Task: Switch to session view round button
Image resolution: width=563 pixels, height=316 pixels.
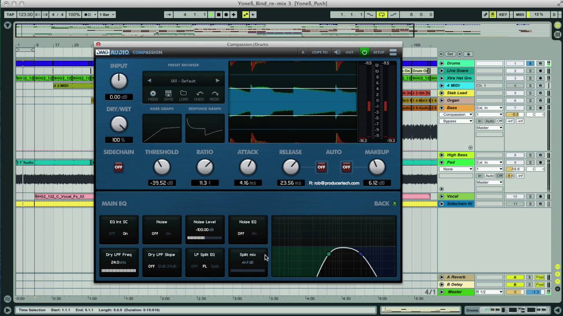Action: click(x=557, y=34)
